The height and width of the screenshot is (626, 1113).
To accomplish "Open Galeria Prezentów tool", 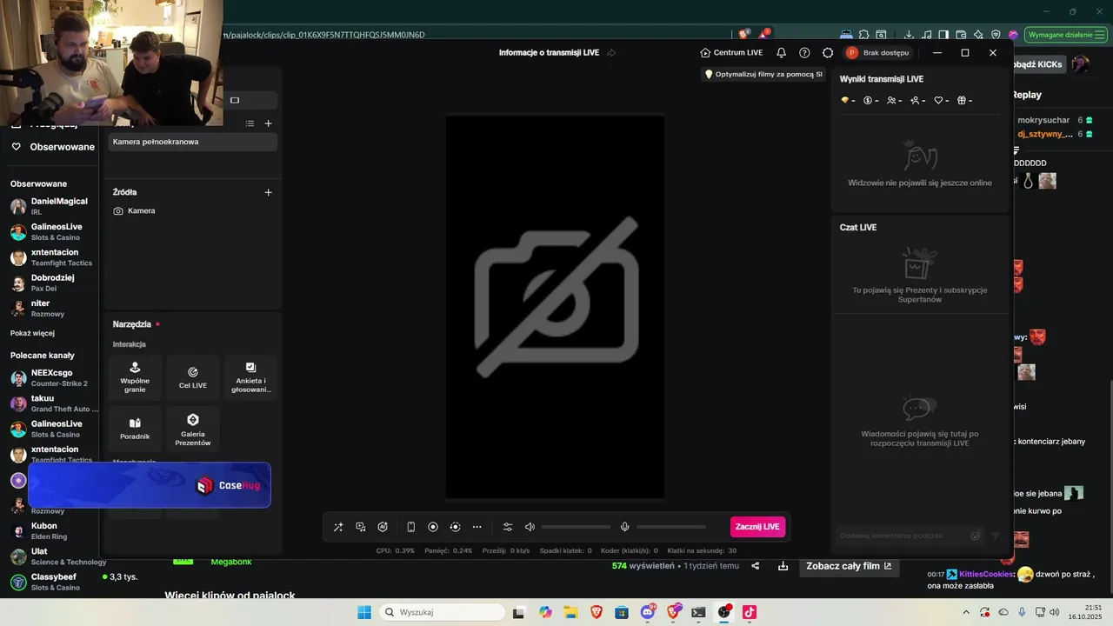I will pyautogui.click(x=193, y=429).
